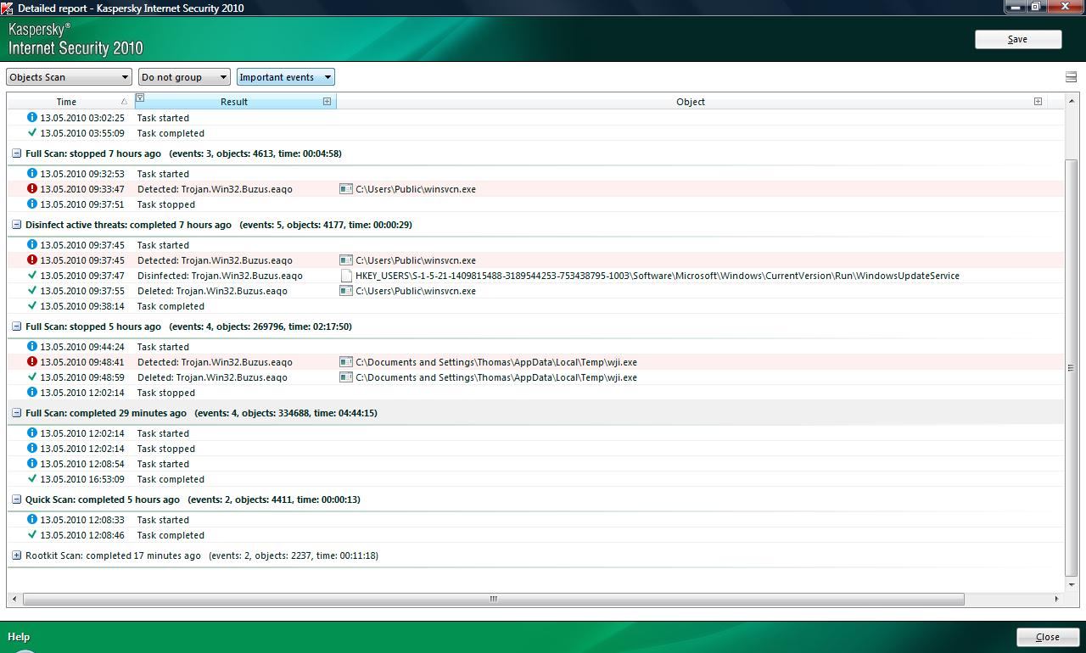Open the view options icon right of the filter dropdowns
Viewport: 1086px width, 653px height.
point(1071,77)
